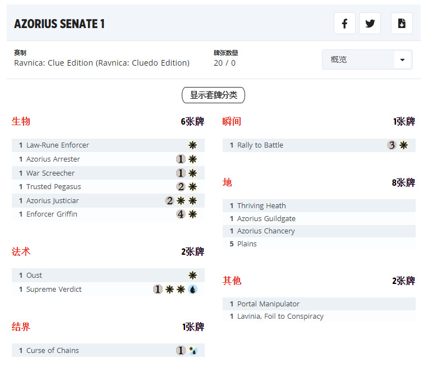Click the 生物 creature section heading
Viewport: 428px width, 367px height.
pos(21,121)
